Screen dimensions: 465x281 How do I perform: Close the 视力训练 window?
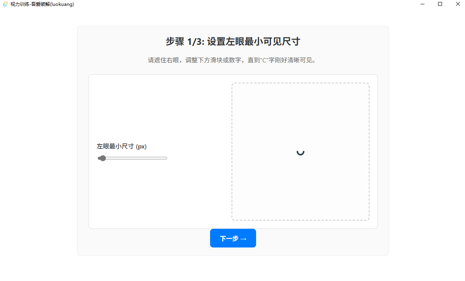[458, 4]
